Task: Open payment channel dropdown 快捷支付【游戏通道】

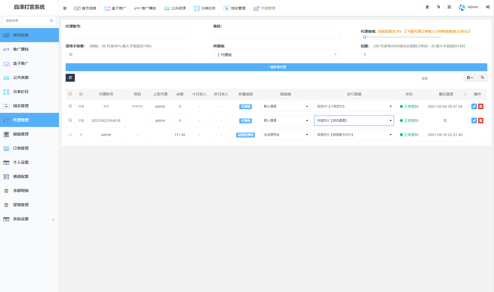Action: (354, 121)
